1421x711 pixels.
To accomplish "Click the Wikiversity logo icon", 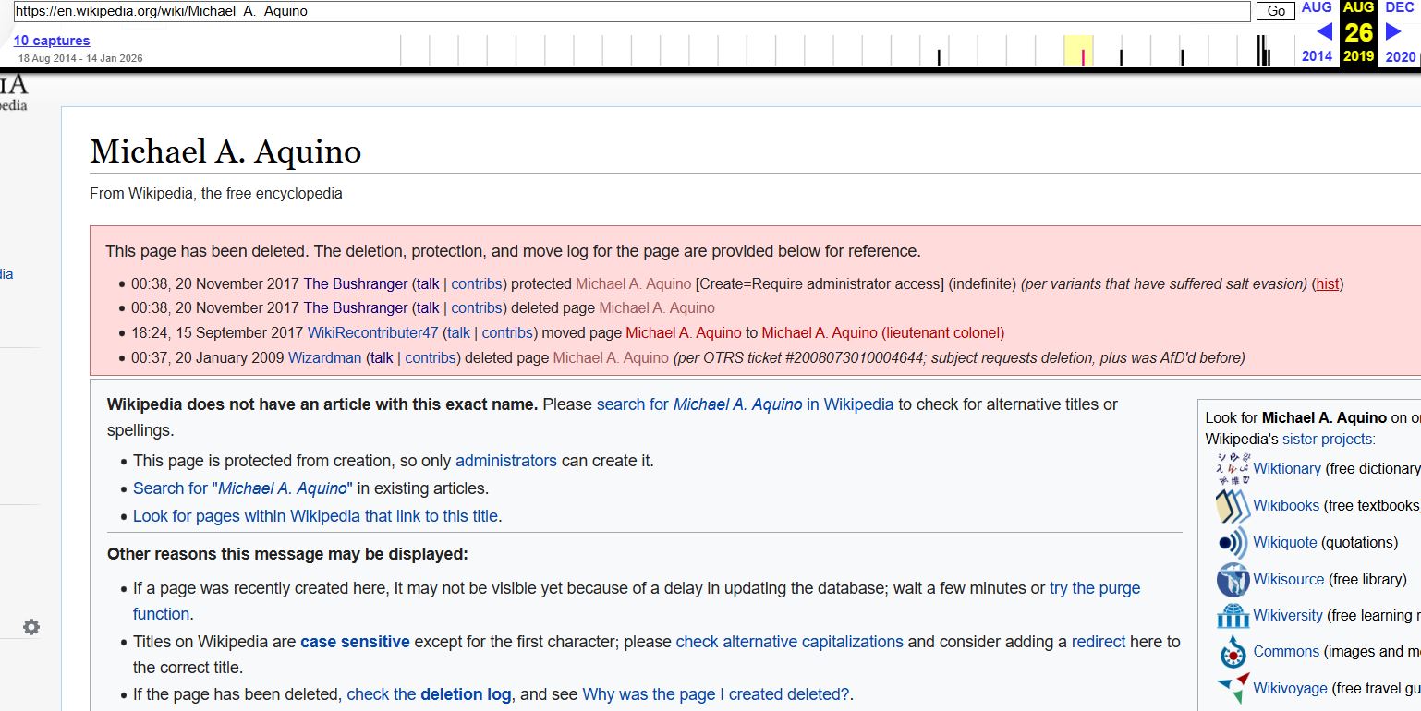I will (x=1233, y=616).
